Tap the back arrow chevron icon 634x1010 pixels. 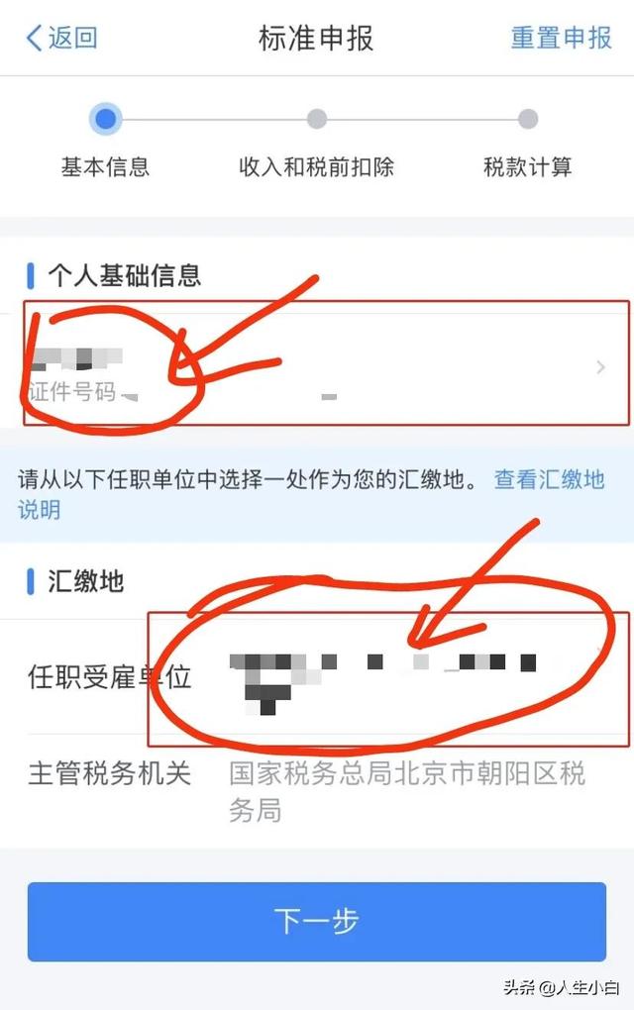[34, 38]
